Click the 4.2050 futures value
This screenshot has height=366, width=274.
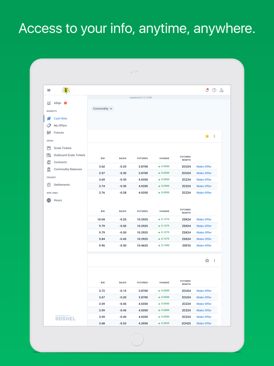143,324
